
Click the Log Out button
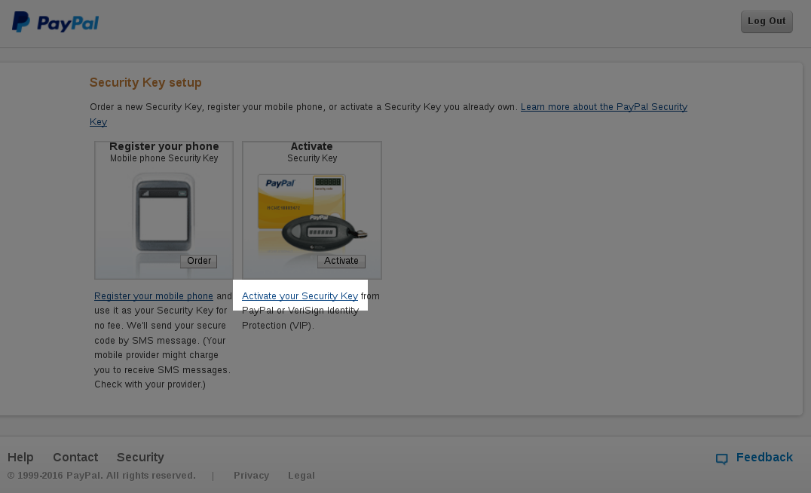point(767,22)
